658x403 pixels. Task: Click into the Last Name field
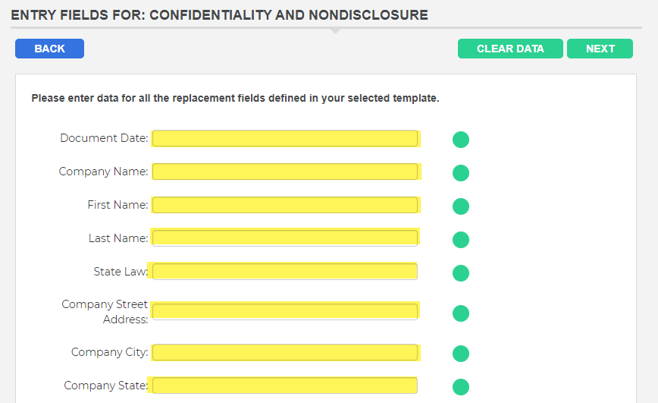(285, 238)
